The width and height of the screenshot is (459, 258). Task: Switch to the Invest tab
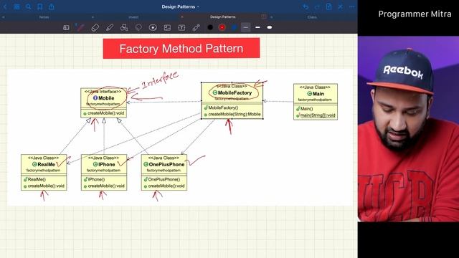tap(133, 17)
